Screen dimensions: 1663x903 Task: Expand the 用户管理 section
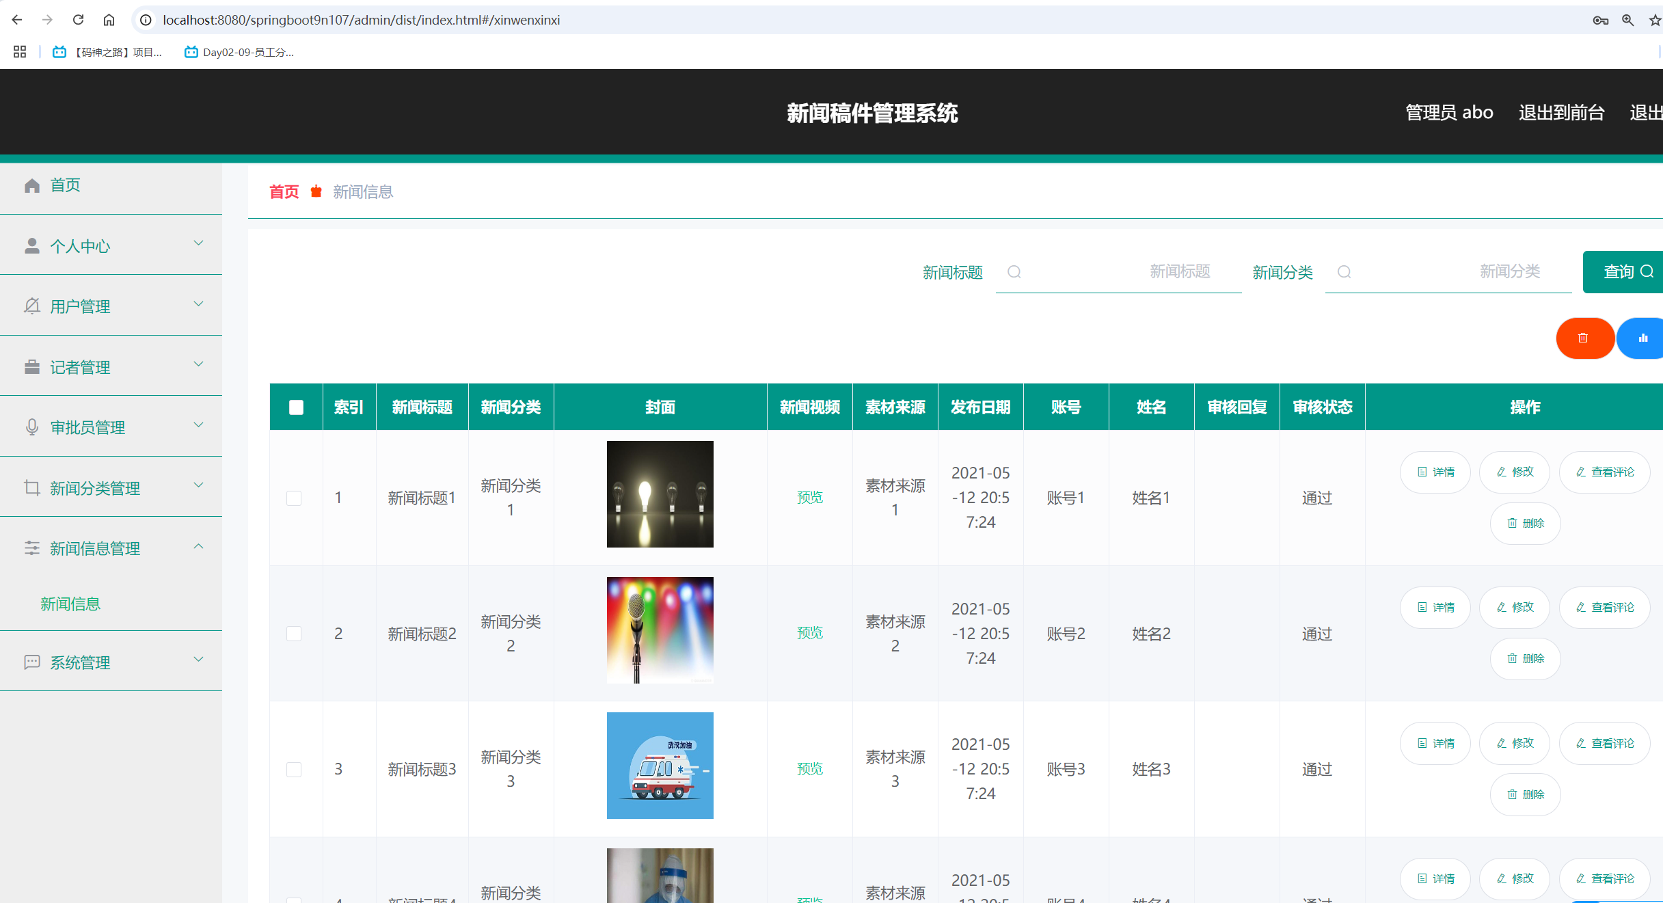(x=199, y=304)
